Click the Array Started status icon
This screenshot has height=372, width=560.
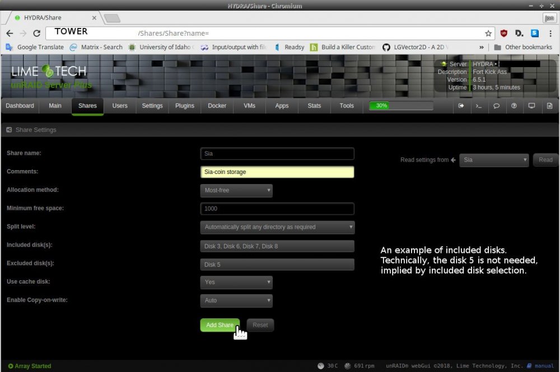(10, 366)
